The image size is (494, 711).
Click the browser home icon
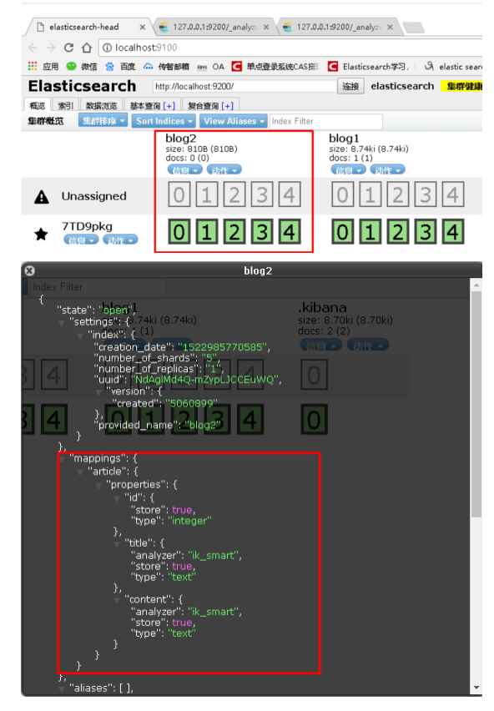click(x=87, y=48)
